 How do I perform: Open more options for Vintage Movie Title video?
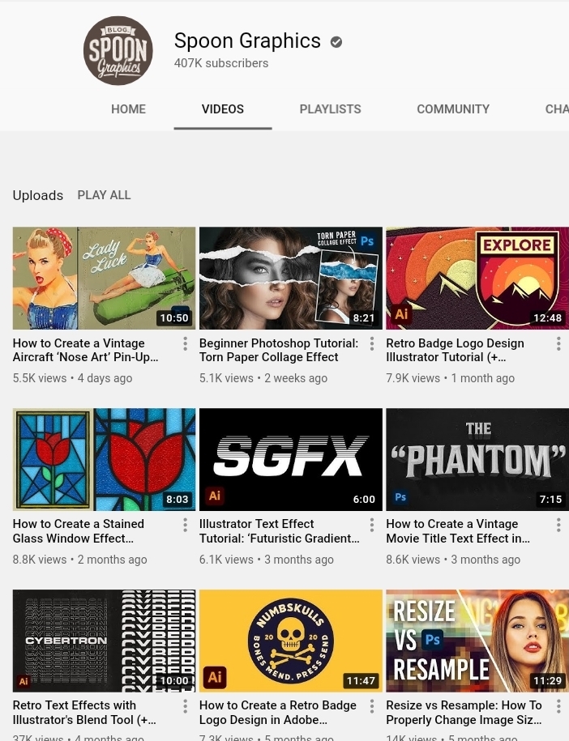(558, 525)
